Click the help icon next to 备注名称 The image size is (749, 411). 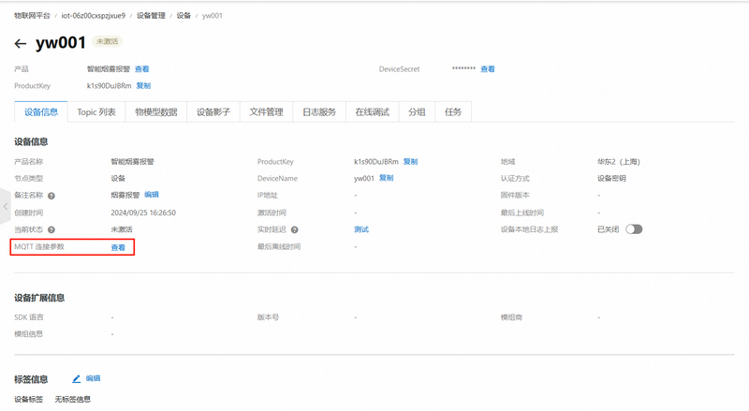51,196
